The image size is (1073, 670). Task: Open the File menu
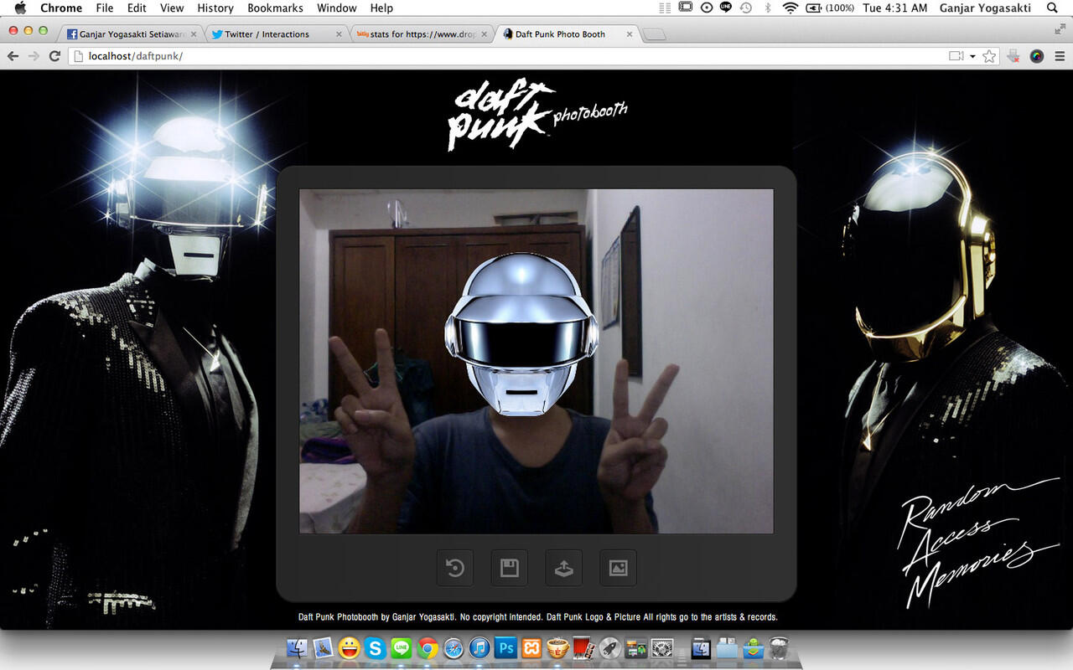pyautogui.click(x=105, y=8)
